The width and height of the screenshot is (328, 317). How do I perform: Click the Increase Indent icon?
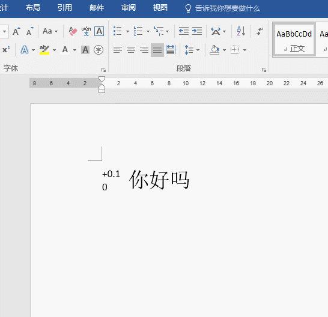[197, 31]
